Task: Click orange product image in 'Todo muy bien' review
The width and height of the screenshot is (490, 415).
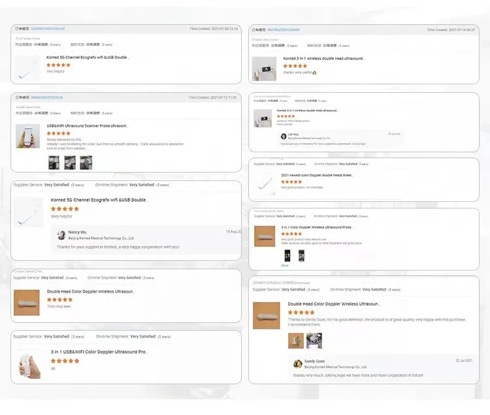Action: 27,302
